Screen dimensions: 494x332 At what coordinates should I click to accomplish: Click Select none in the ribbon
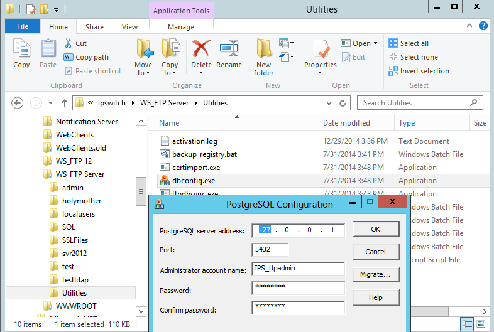click(414, 57)
